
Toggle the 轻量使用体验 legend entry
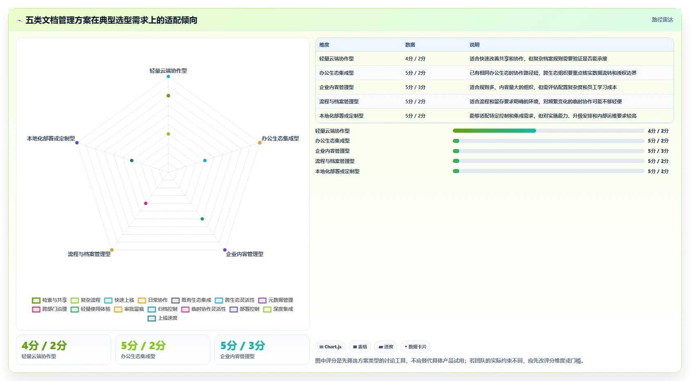90,309
